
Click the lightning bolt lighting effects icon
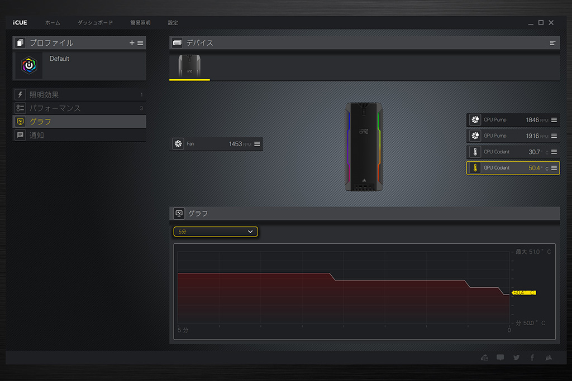tap(20, 95)
